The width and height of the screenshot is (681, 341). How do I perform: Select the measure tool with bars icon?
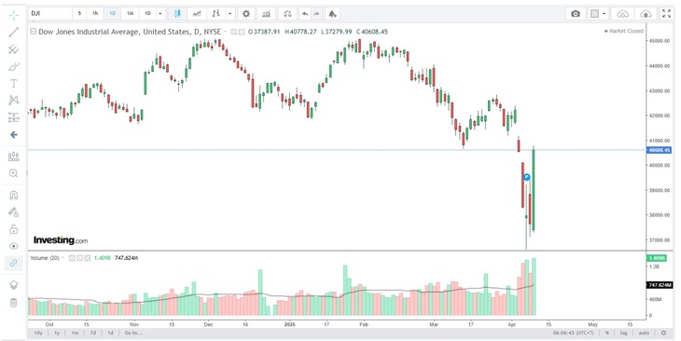point(13,157)
